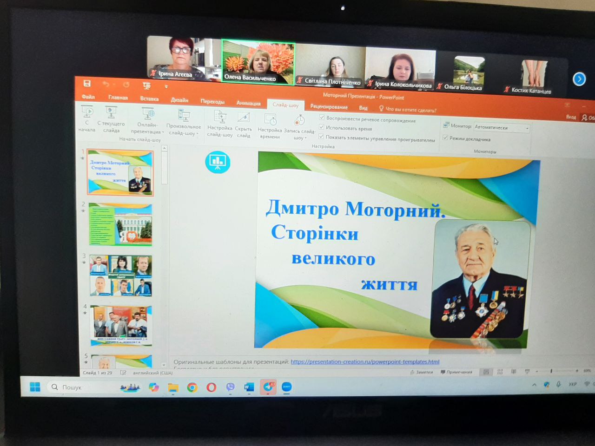Open Произвольное слайд-шоу custom show menu
The width and height of the screenshot is (595, 446).
click(x=184, y=123)
